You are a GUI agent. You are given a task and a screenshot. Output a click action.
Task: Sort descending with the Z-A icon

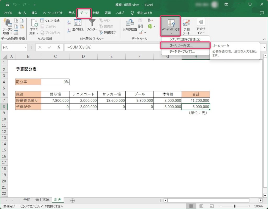click(x=69, y=30)
